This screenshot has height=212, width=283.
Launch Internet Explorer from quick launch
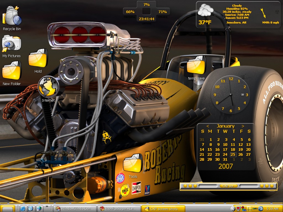click(x=23, y=209)
